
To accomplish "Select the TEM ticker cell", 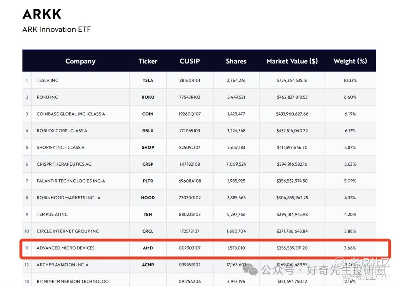I will click(148, 214).
